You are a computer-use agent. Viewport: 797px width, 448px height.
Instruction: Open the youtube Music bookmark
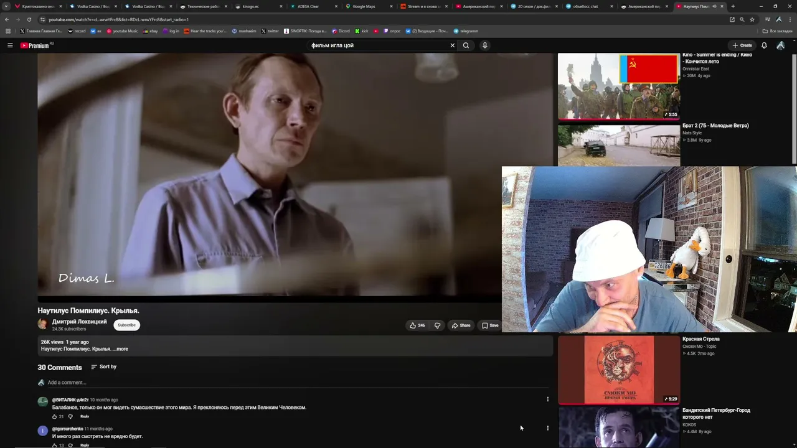[x=122, y=31]
